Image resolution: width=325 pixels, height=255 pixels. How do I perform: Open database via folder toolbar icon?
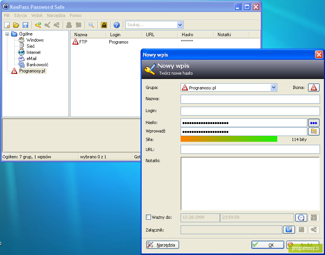tap(16, 25)
